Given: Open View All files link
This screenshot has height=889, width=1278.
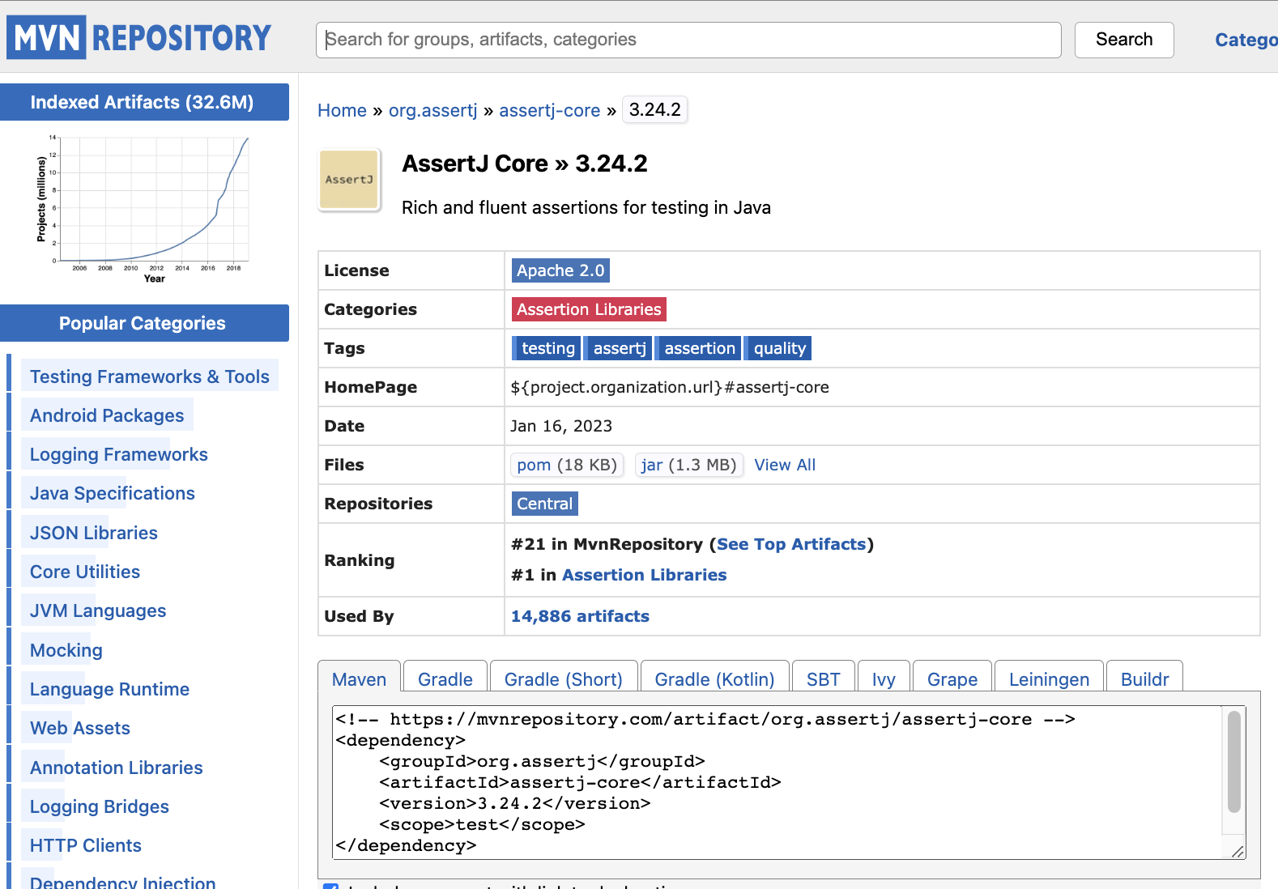Looking at the screenshot, I should coord(785,465).
